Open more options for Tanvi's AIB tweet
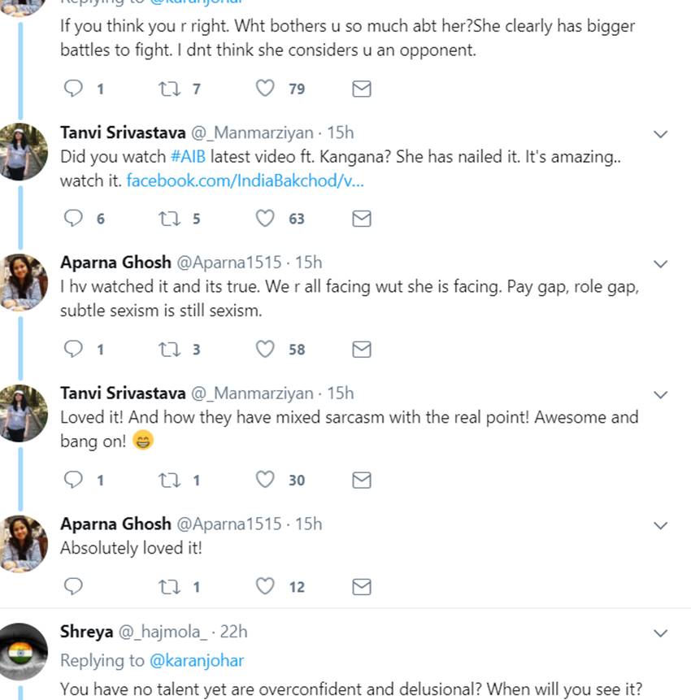Screen dimensions: 691x700 tap(661, 133)
